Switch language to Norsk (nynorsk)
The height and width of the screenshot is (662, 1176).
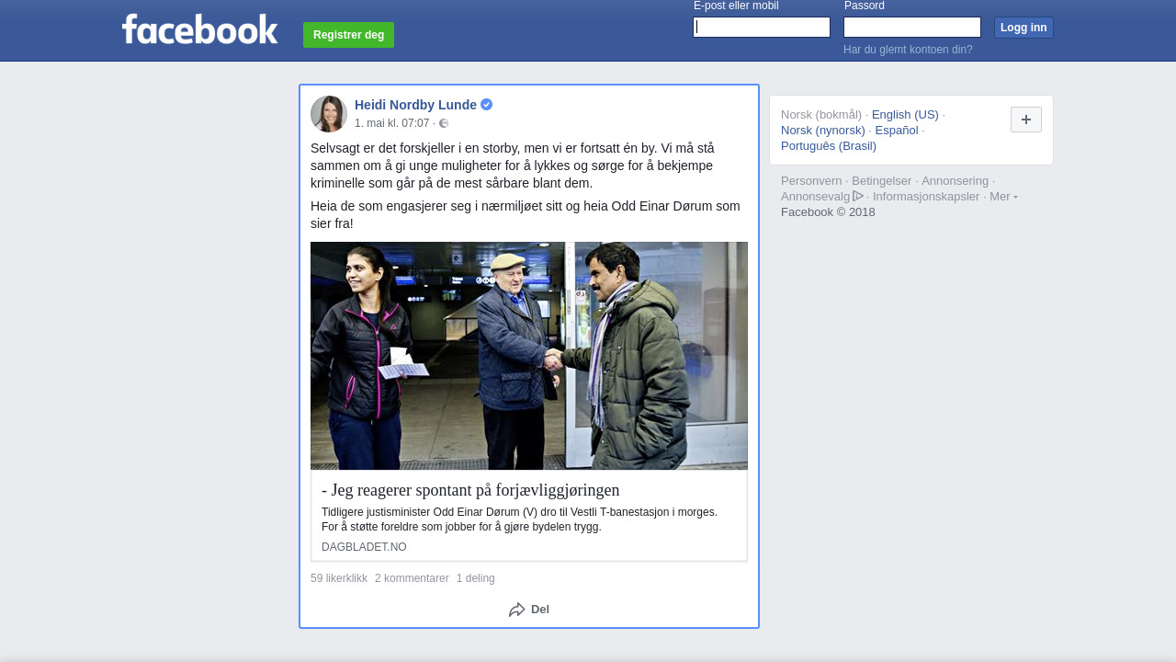(823, 131)
